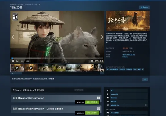The height and width of the screenshot is (116, 166).
Task: Open the third screenshot thumbnail
Action: [x=45, y=68]
